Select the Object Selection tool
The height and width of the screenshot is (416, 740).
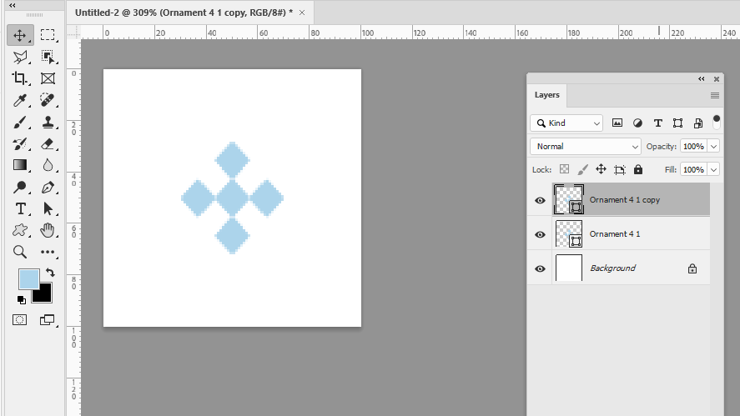48,57
